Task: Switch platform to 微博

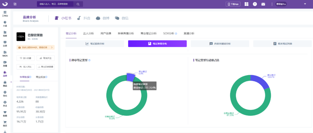Action: (103, 18)
